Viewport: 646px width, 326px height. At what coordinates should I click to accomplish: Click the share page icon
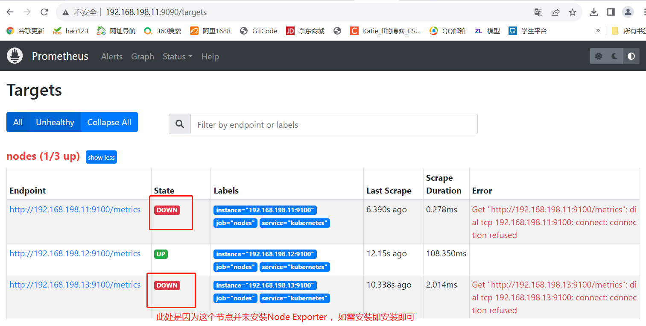(x=555, y=12)
